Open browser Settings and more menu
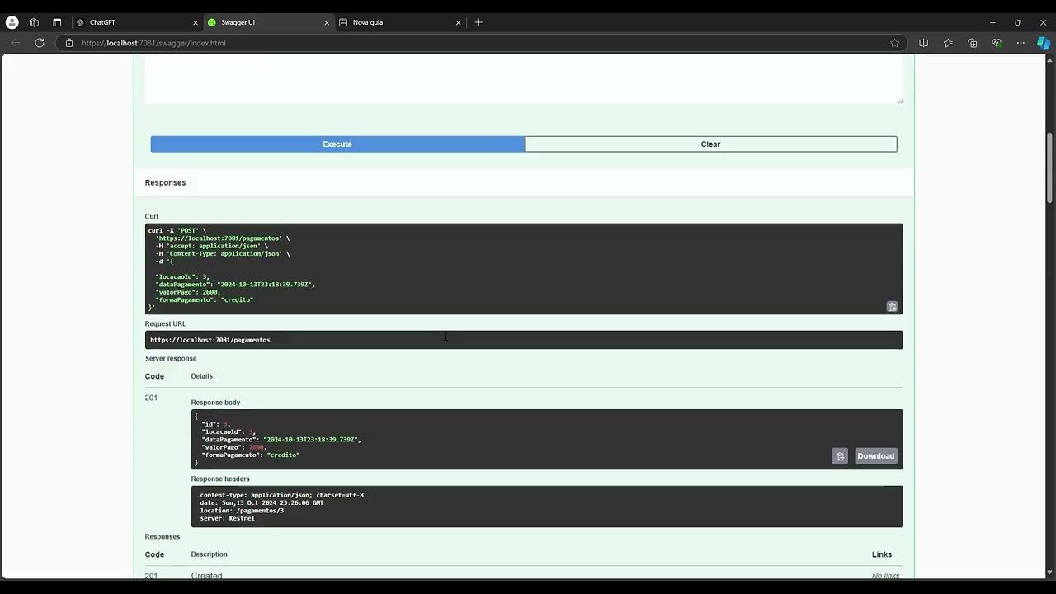1056x594 pixels. click(1021, 43)
